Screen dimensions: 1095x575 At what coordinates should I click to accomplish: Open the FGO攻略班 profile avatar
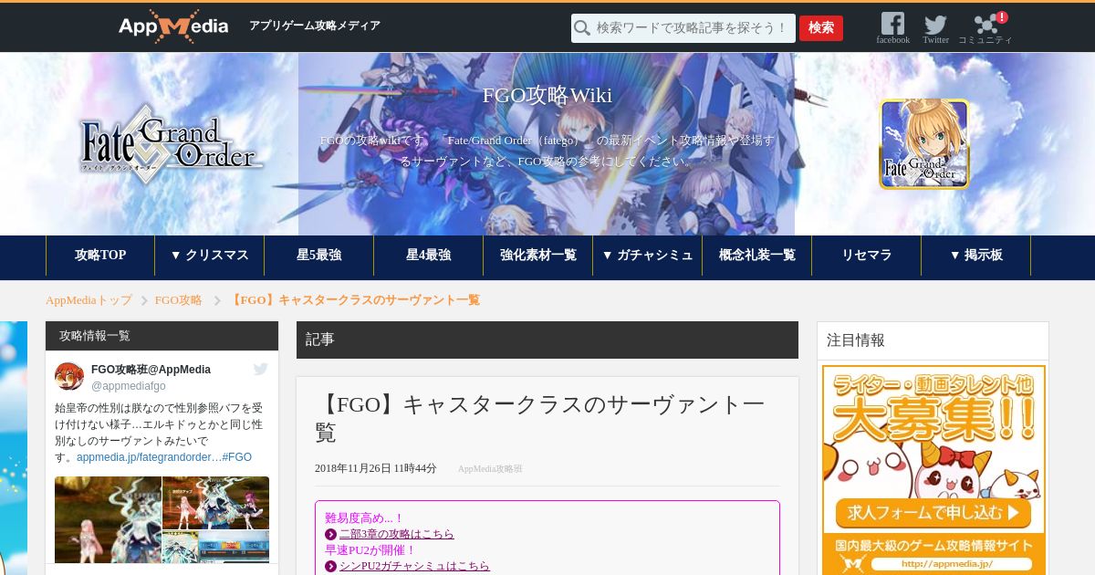pyautogui.click(x=69, y=376)
